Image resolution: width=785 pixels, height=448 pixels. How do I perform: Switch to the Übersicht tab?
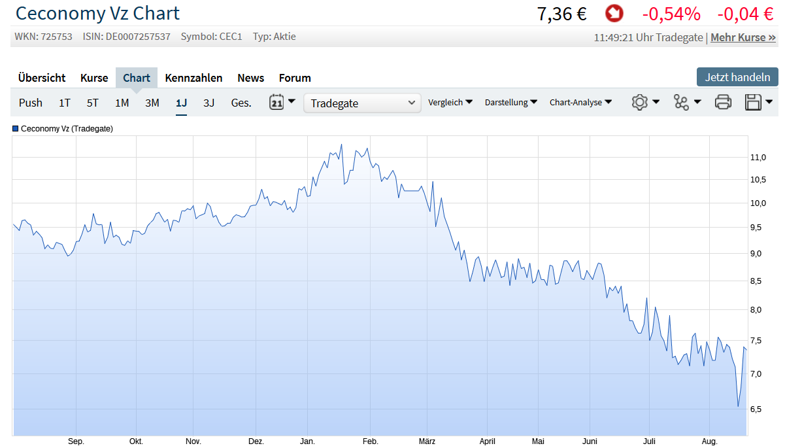pos(42,78)
